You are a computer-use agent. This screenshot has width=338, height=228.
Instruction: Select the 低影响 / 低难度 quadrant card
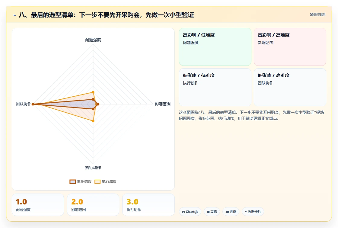[x=215, y=87]
